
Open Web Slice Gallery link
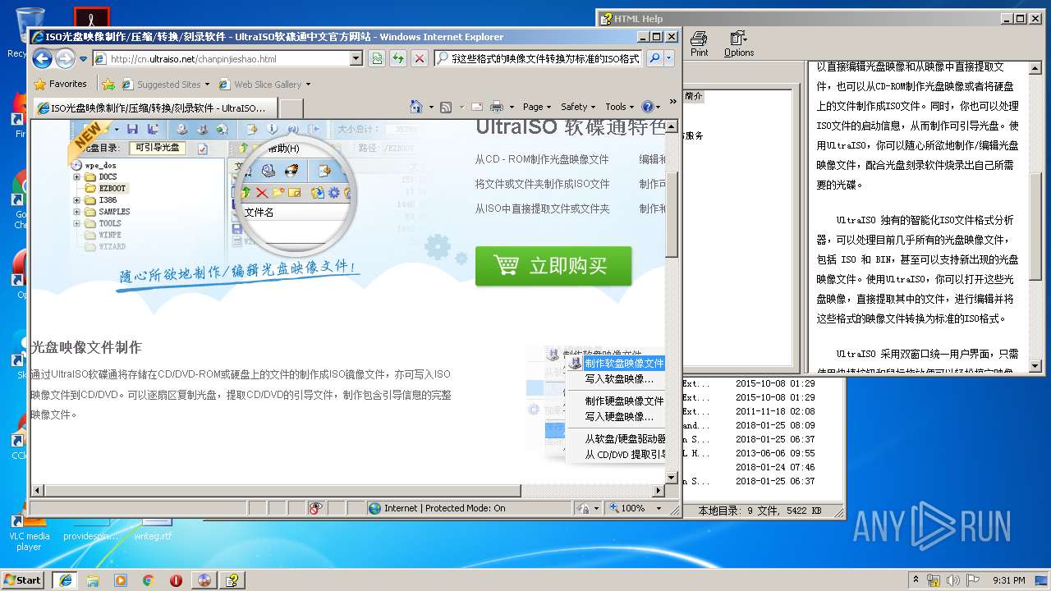click(x=264, y=84)
